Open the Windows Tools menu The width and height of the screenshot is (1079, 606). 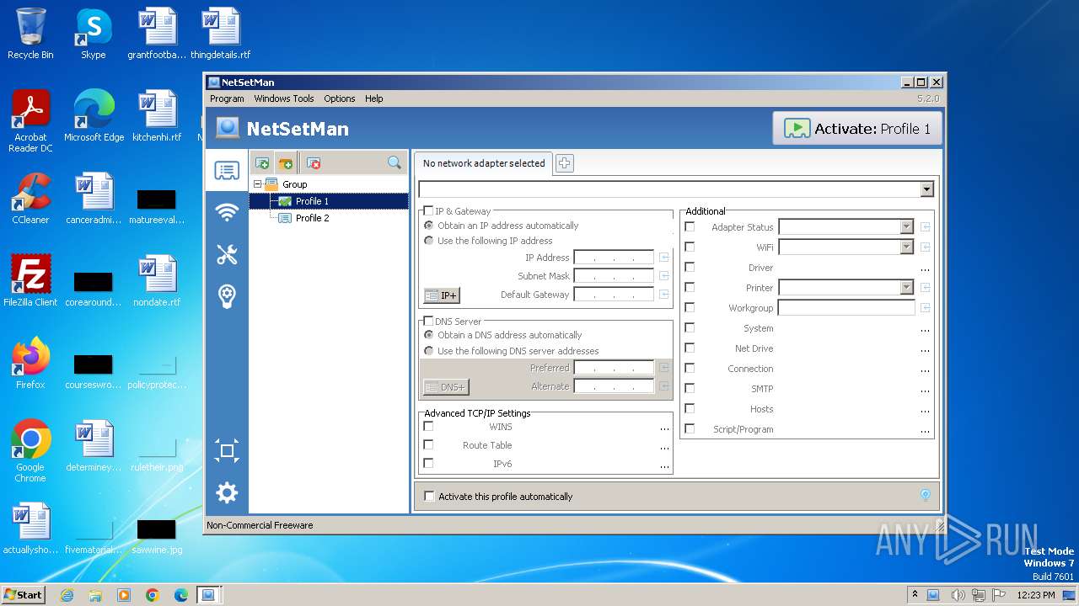click(x=284, y=98)
